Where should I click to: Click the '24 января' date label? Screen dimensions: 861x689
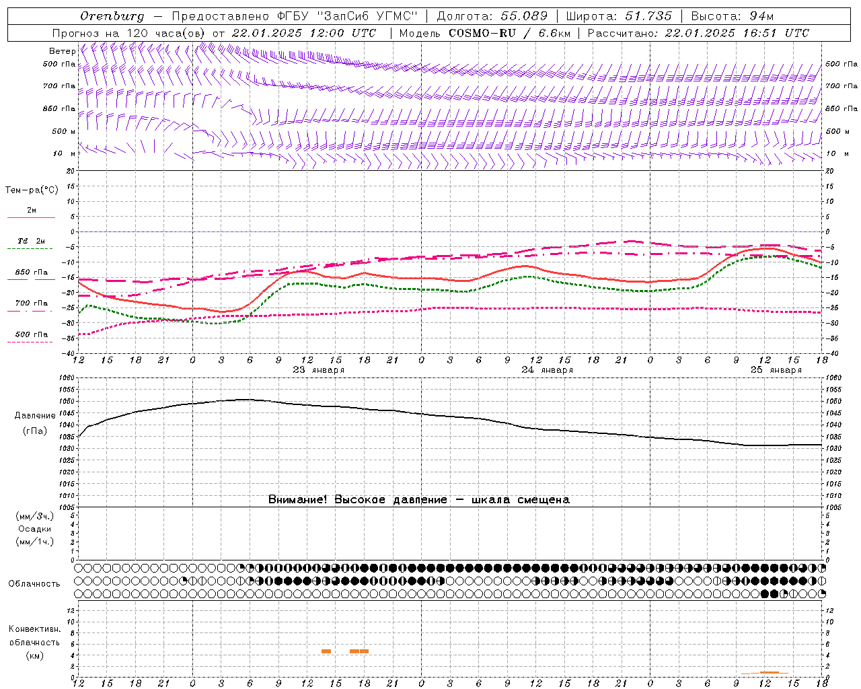pyautogui.click(x=548, y=370)
